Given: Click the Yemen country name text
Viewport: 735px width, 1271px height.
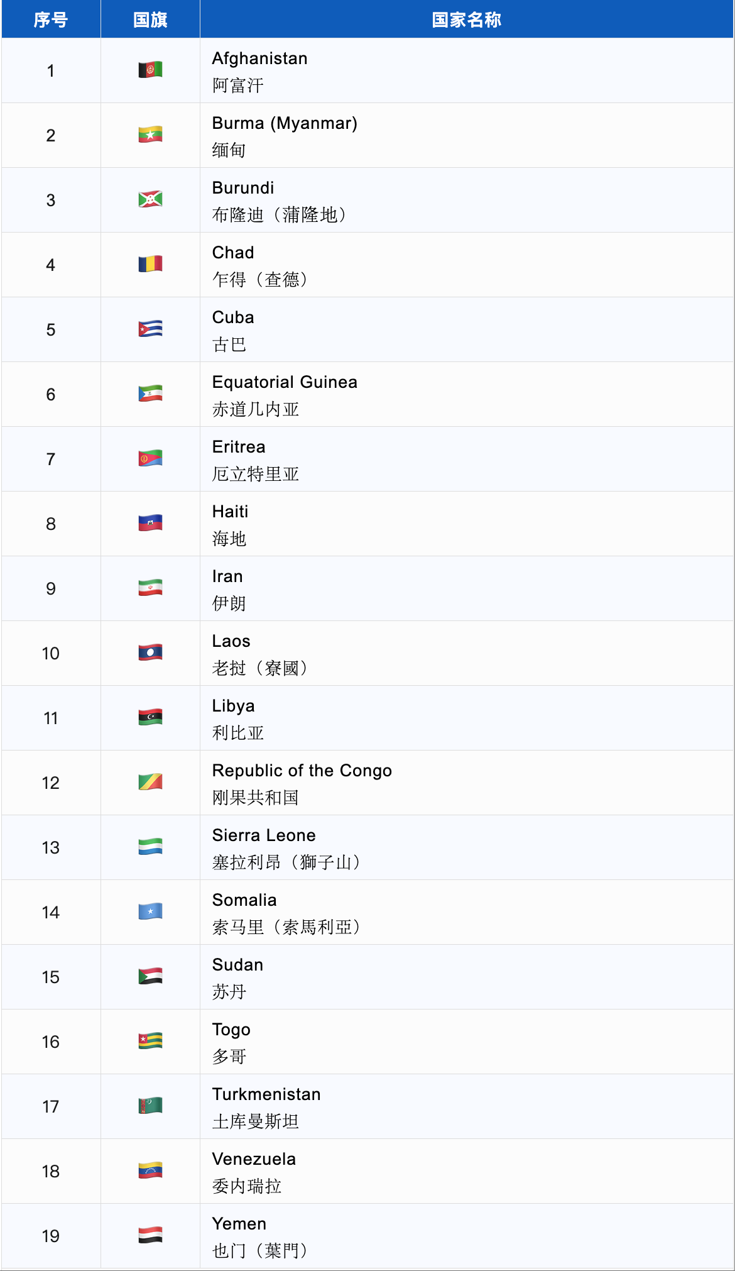Looking at the screenshot, I should [239, 1224].
